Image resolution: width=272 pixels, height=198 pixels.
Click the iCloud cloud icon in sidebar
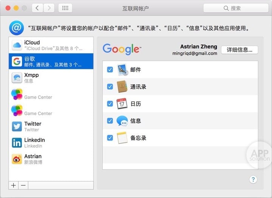17,45
